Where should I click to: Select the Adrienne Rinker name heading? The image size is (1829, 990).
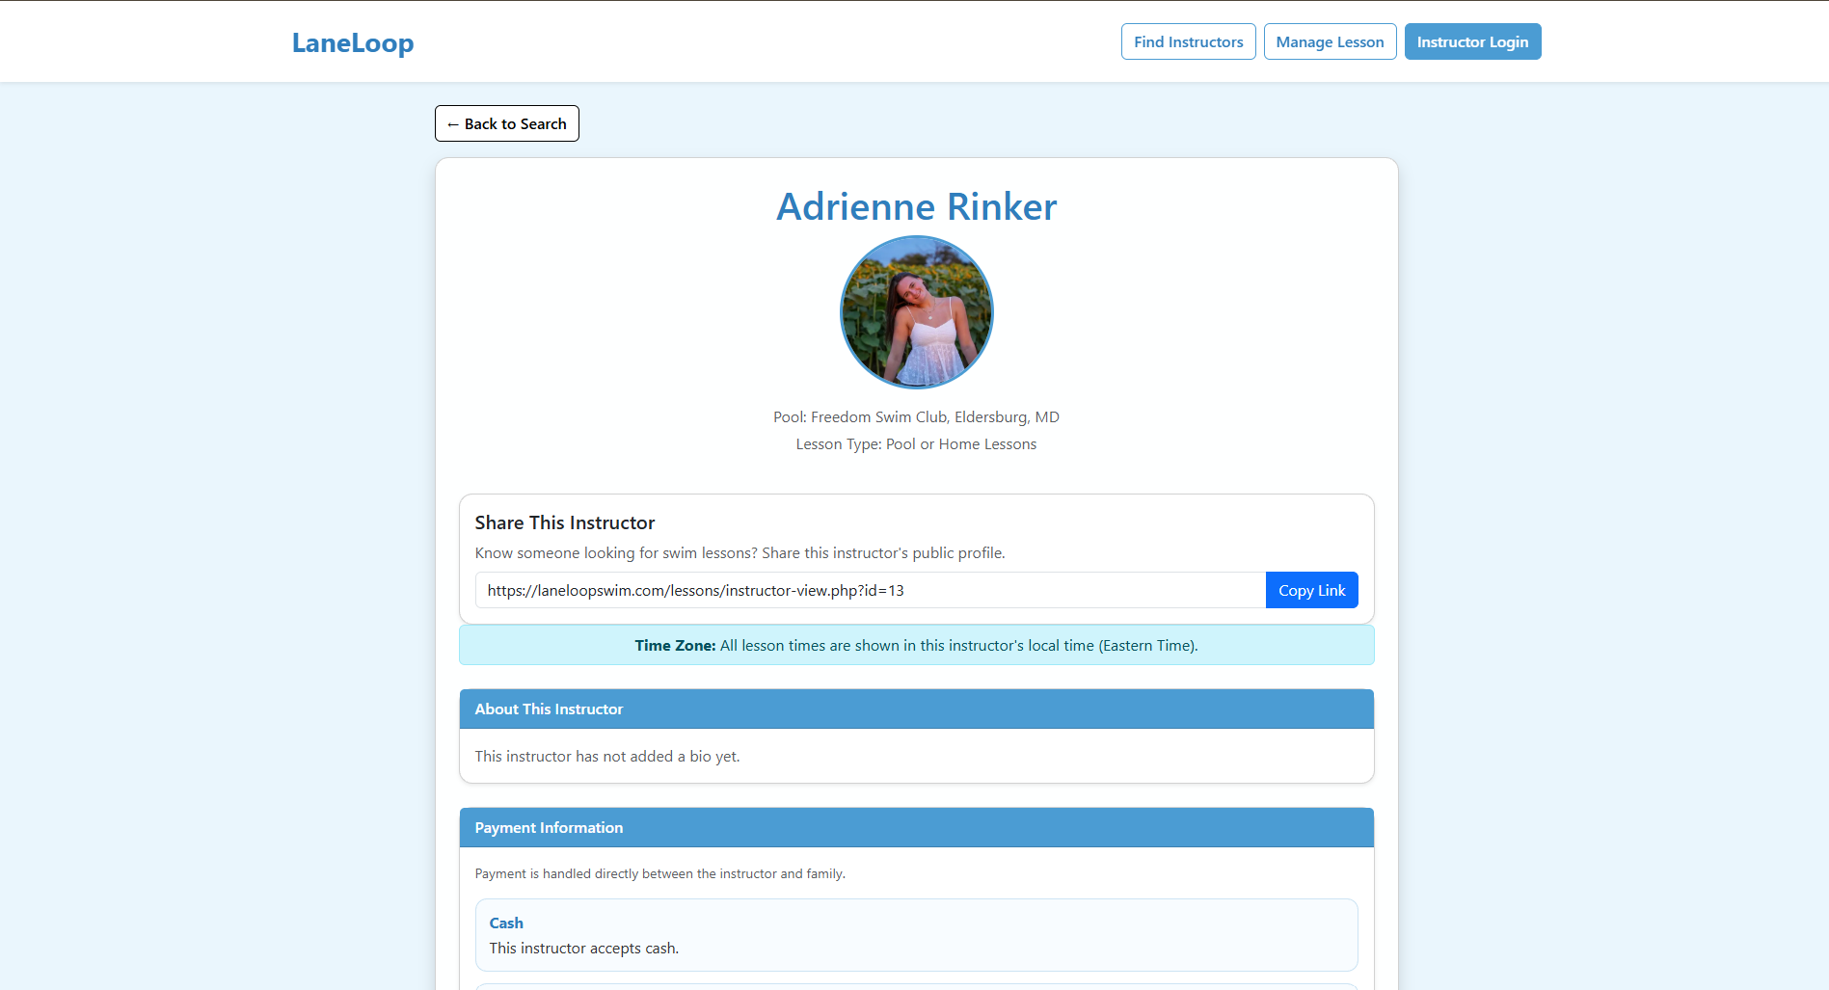(x=916, y=206)
